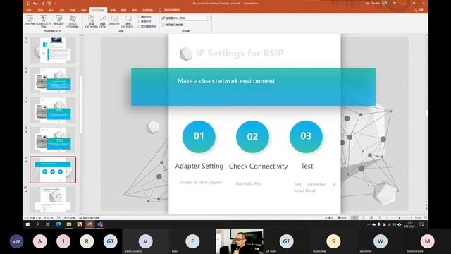Screen dimensions: 451x254
Task: Open the Custom Slide Show ribbon dropdown
Action: (73, 22)
